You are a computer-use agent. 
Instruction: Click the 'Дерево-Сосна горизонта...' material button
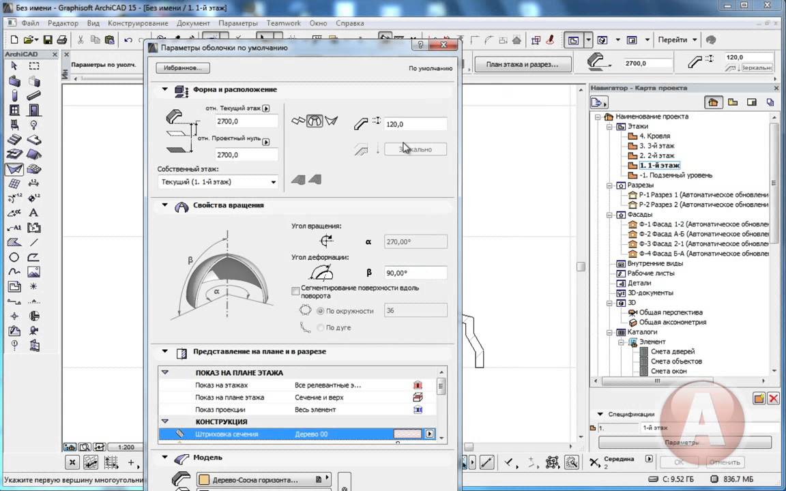pos(264,479)
